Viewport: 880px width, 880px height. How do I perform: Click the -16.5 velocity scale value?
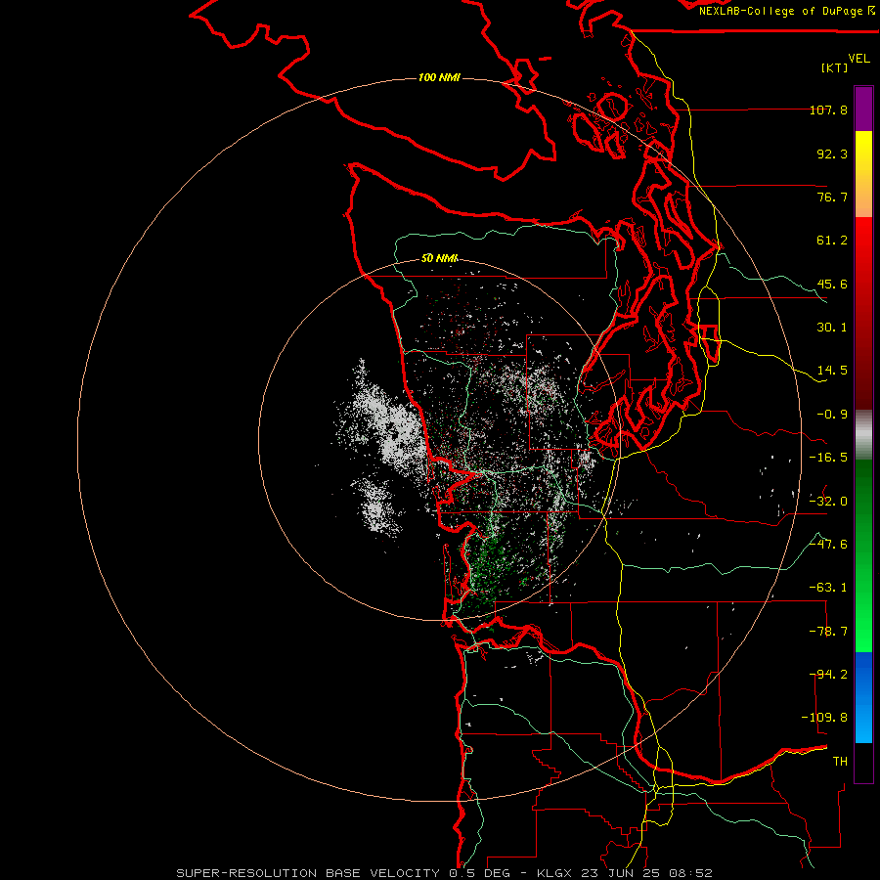pos(828,458)
